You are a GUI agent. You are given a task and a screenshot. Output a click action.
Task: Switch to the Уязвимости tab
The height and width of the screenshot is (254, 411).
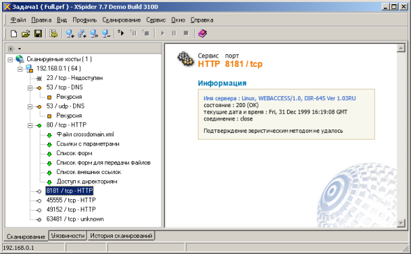(x=68, y=236)
